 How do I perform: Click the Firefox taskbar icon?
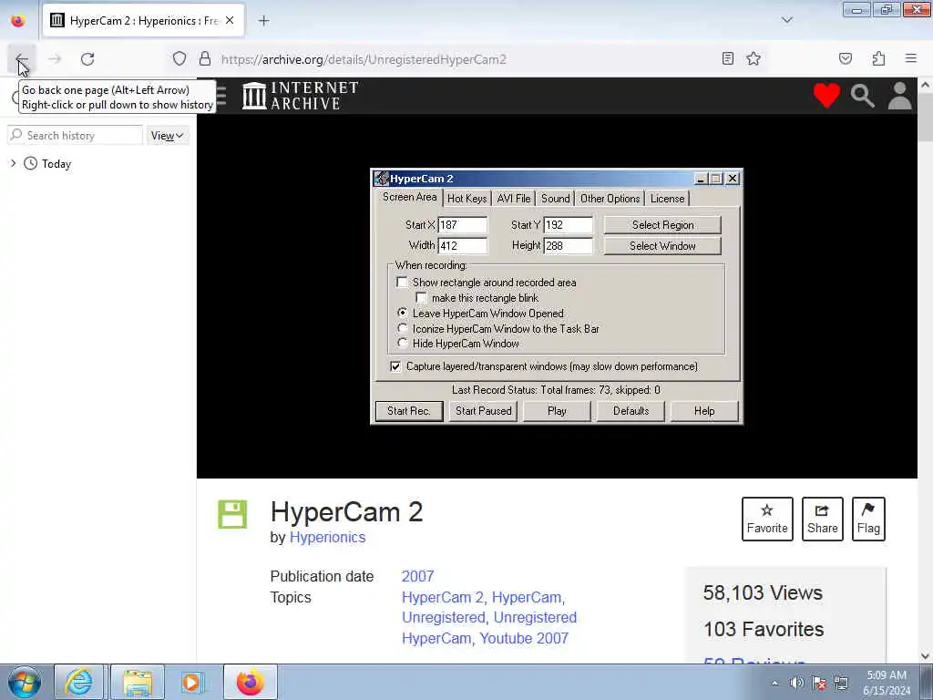coord(250,682)
